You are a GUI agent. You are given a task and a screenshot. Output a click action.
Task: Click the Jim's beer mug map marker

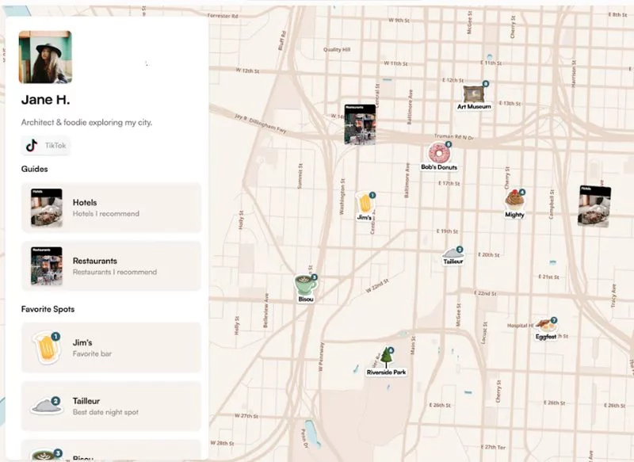coord(365,203)
